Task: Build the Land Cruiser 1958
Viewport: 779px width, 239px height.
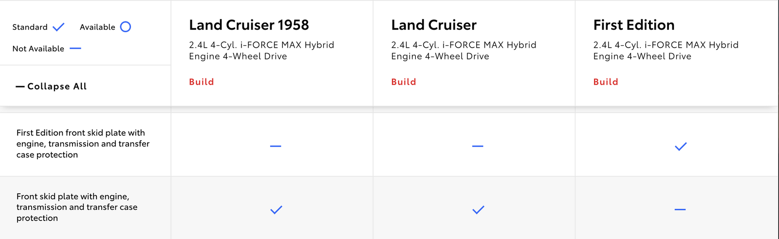Action: click(202, 82)
